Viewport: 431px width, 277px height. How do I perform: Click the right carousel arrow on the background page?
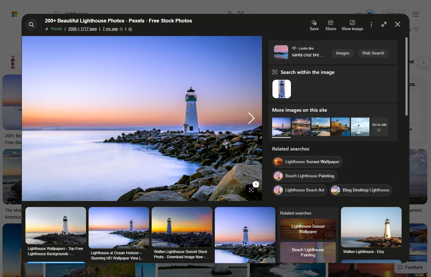(424, 62)
